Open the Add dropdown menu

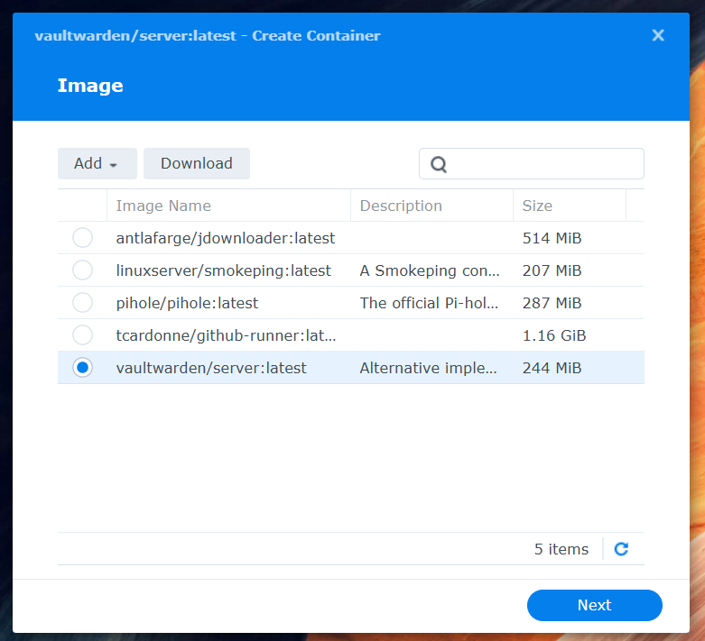(97, 163)
